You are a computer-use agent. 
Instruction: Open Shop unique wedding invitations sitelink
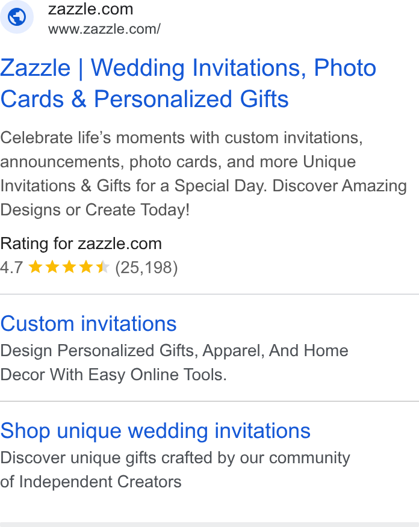coord(155,431)
